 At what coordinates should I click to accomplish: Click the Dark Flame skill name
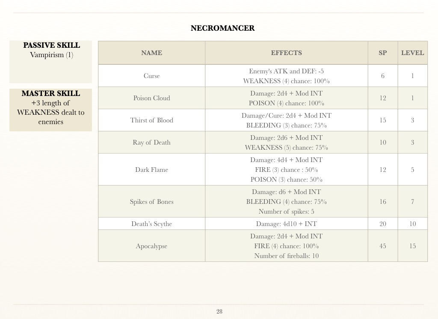tap(151, 170)
